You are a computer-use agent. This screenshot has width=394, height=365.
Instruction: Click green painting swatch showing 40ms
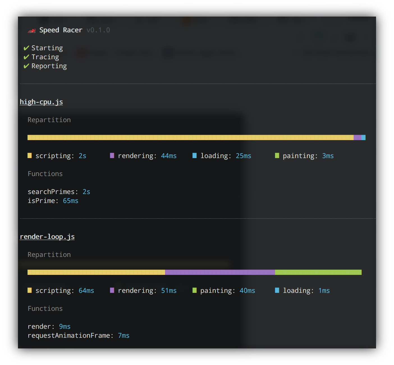click(x=194, y=290)
